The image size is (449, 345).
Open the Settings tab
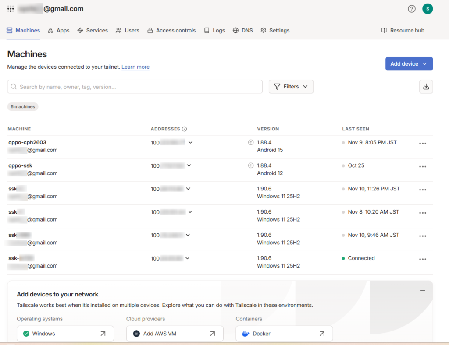click(x=275, y=31)
